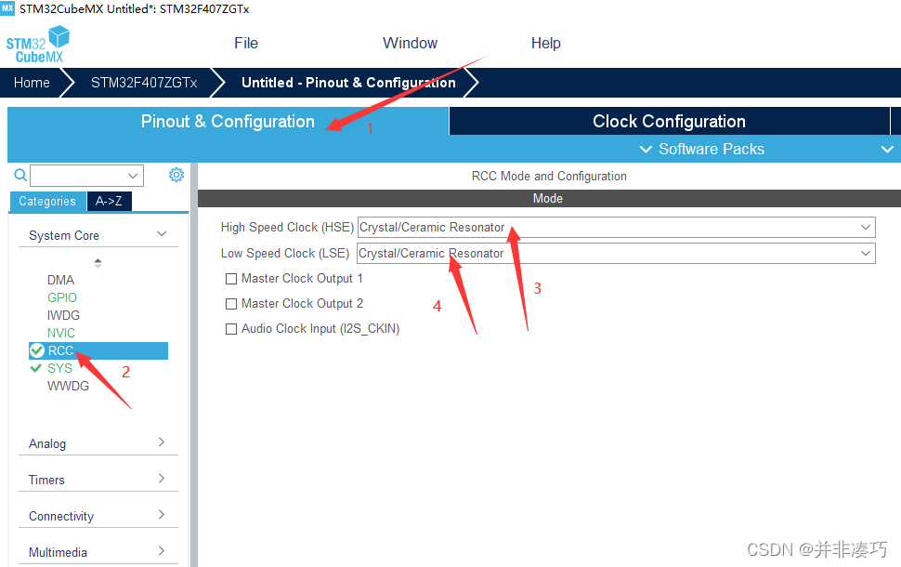This screenshot has height=567, width=901.
Task: Click the Mode section header bar
Action: 549,198
